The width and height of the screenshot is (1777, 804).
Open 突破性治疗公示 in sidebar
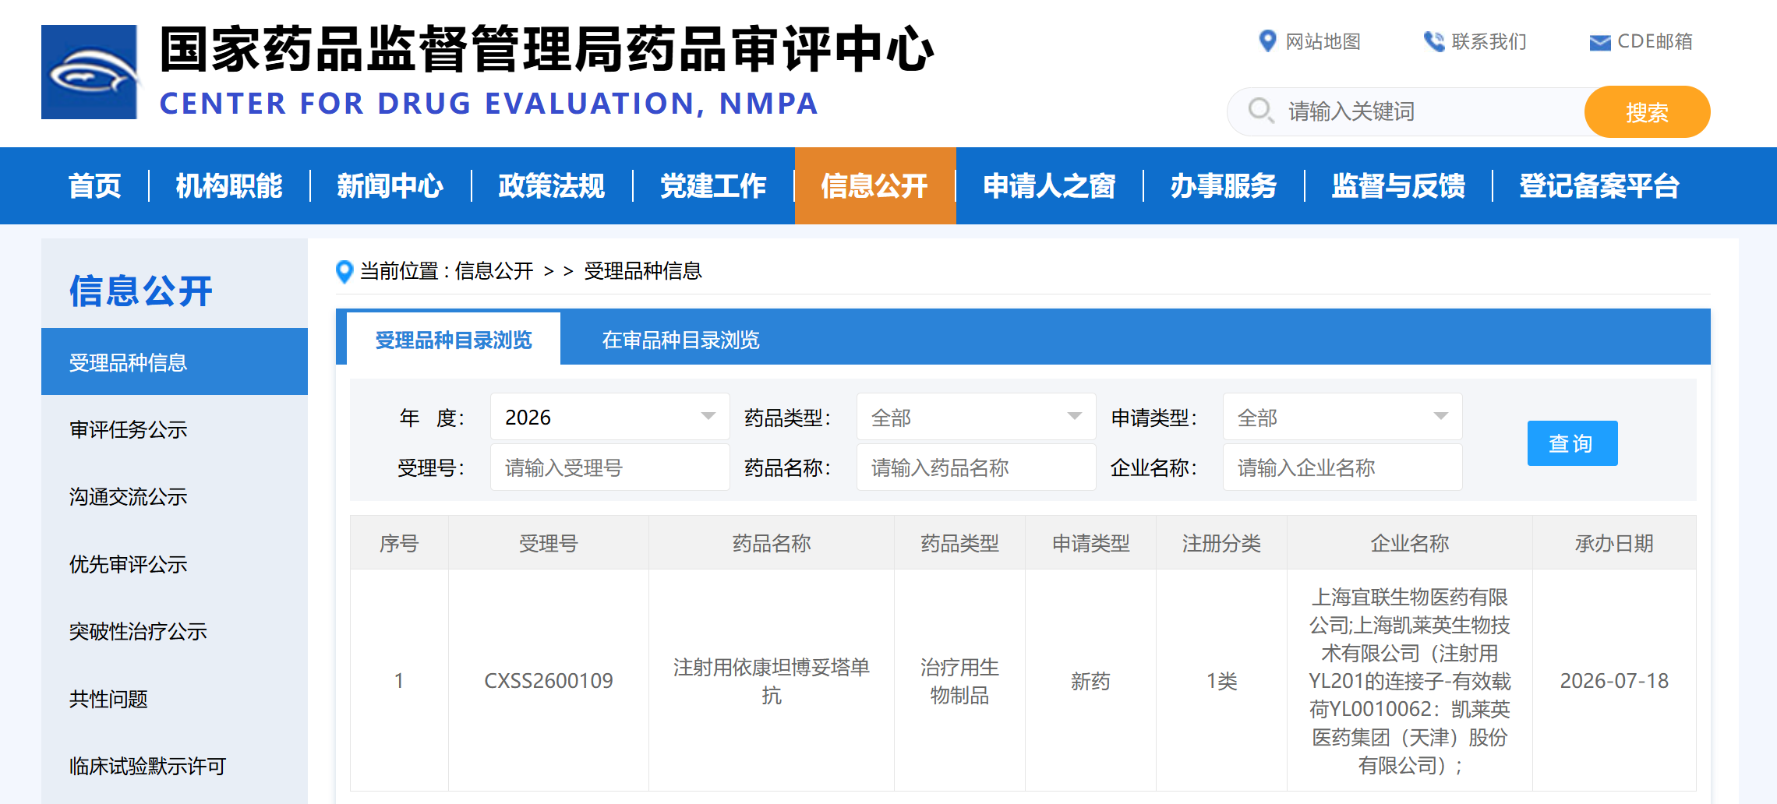[x=175, y=631]
